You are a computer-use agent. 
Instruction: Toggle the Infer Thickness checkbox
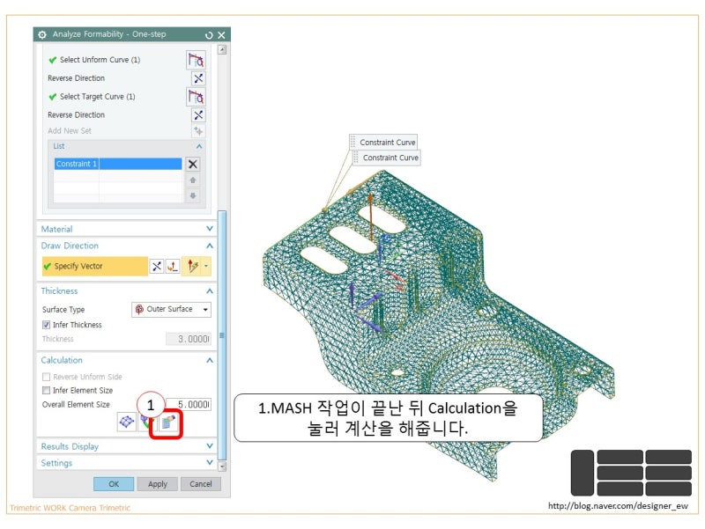[46, 325]
